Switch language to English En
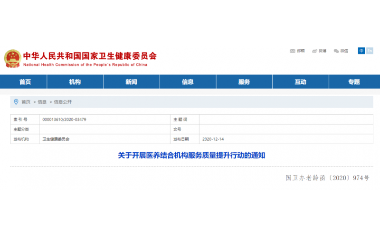The width and height of the screenshot is (380, 237). pos(370,51)
